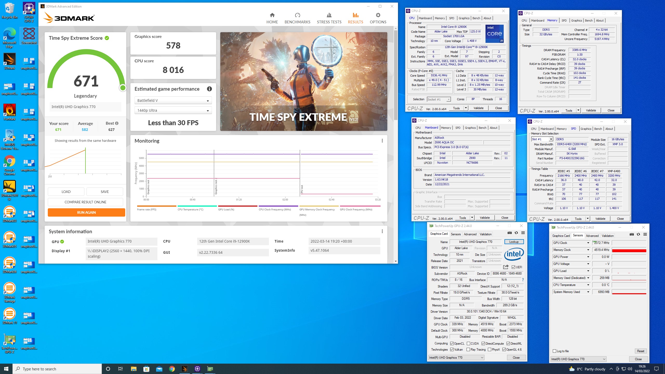Take a screenshot in GPU-Z Graphics Card window
The width and height of the screenshot is (665, 374).
click(509, 233)
